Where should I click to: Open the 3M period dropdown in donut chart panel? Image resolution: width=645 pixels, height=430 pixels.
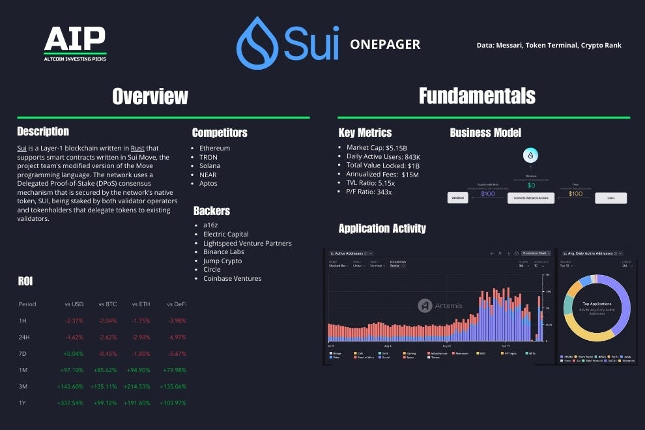point(627,266)
